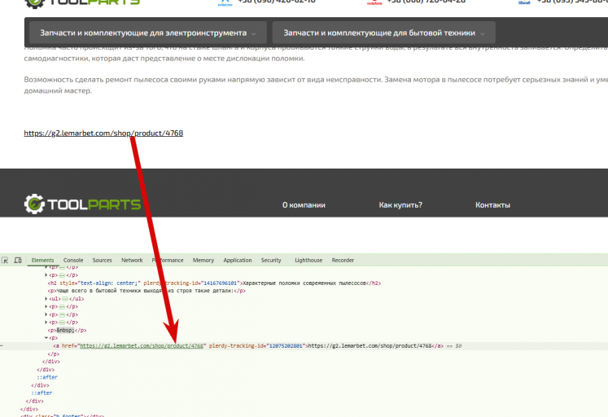This screenshot has height=417, width=608.
Task: Open the Контакты footer link
Action: (x=493, y=204)
